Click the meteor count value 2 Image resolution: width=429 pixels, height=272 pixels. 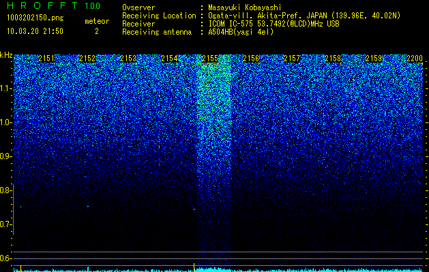click(97, 31)
